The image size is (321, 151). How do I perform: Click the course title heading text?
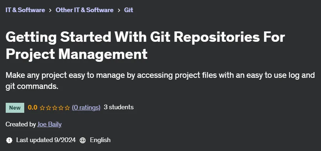145,46
